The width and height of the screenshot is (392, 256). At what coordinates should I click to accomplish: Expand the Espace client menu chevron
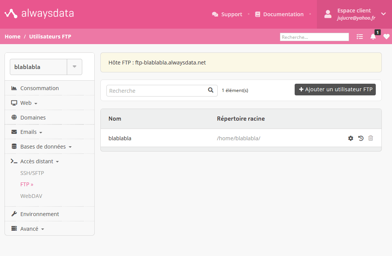[x=383, y=14]
